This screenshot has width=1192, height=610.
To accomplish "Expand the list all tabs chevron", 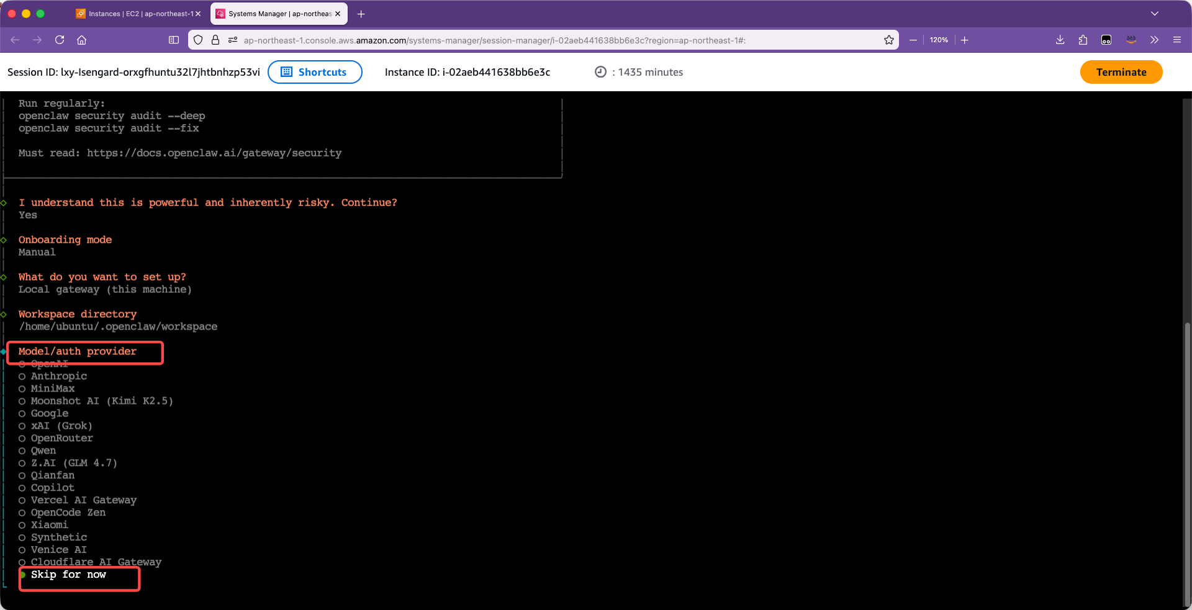I will pos(1154,14).
